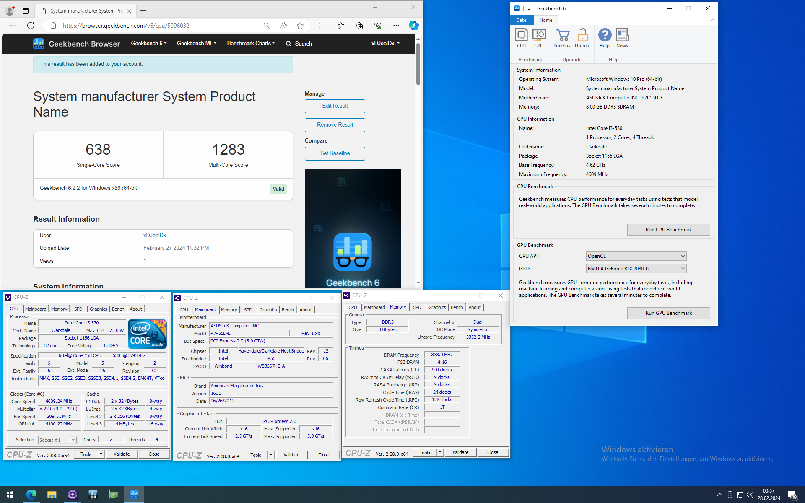The image size is (805, 503).
Task: Click the browser back arrow
Action: [12, 26]
